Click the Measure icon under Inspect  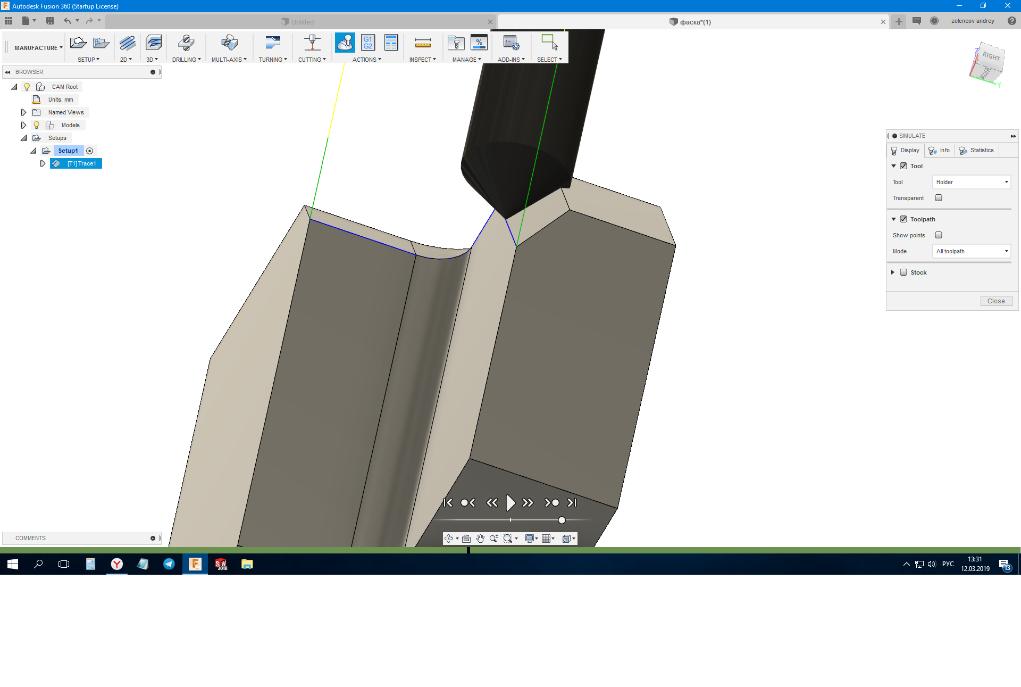423,43
